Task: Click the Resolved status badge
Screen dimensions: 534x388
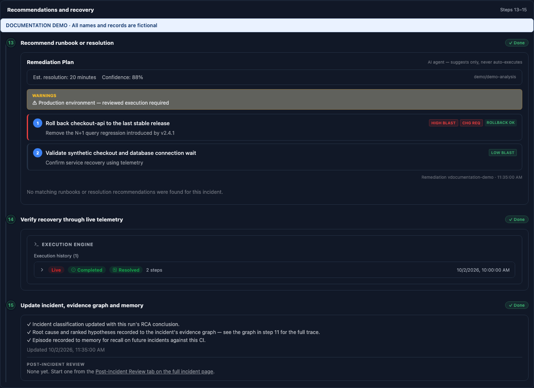Action: tap(126, 270)
